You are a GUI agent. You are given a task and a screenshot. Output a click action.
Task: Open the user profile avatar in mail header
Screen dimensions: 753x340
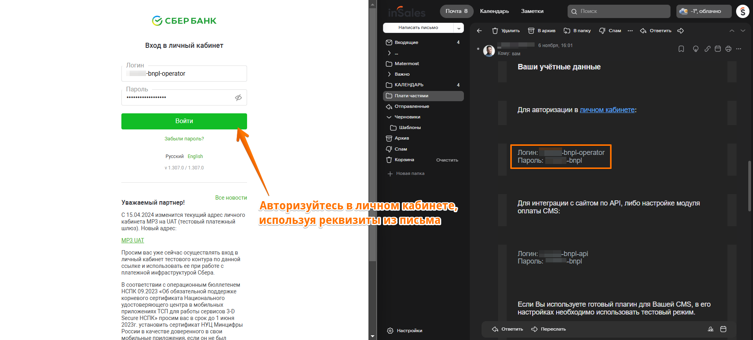(742, 11)
